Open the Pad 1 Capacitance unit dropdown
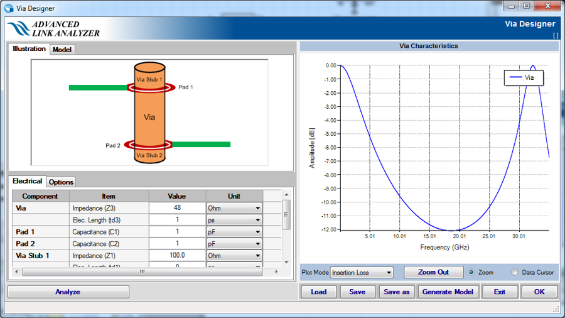This screenshot has width=565, height=318. [234, 232]
